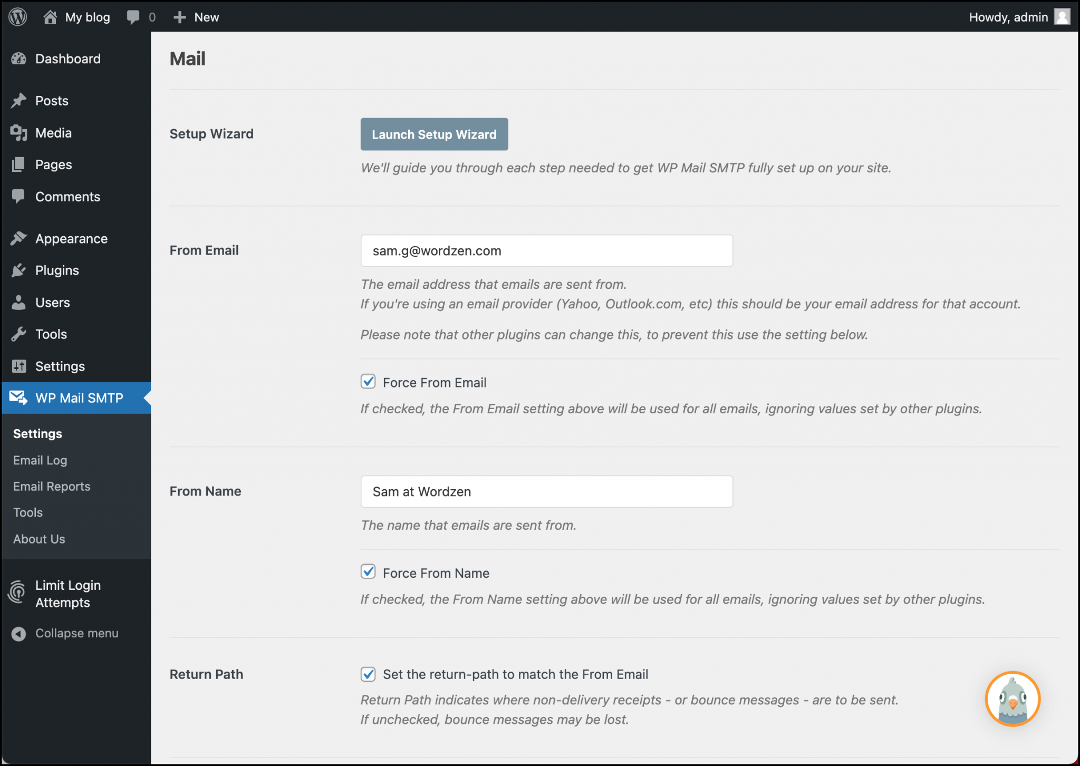Open Plugins menu item

click(76, 270)
